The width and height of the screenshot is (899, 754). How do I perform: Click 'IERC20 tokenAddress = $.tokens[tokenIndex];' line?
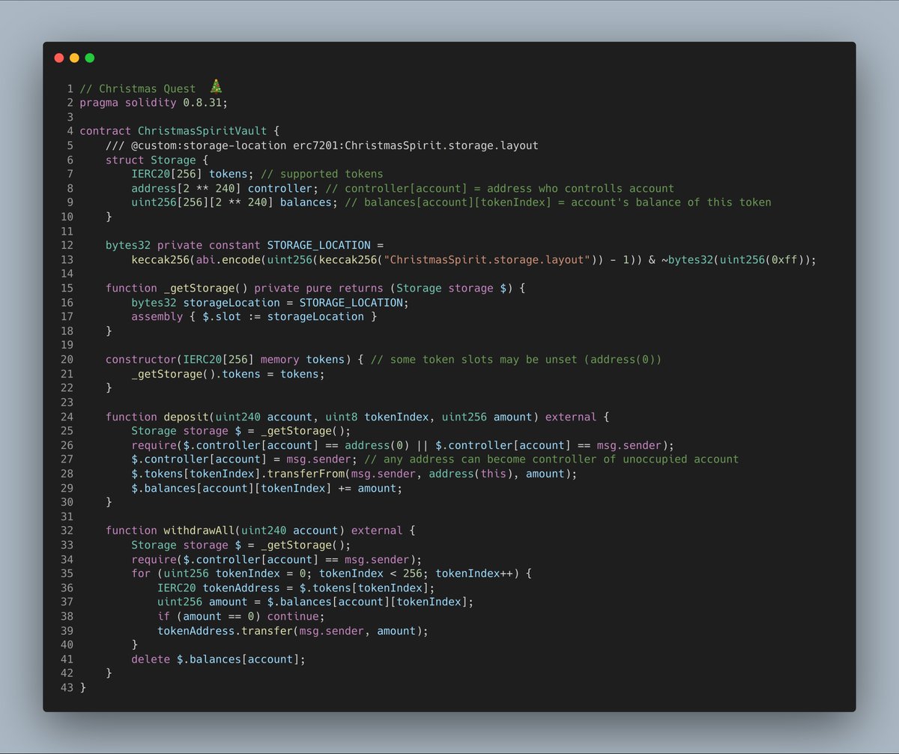(297, 588)
